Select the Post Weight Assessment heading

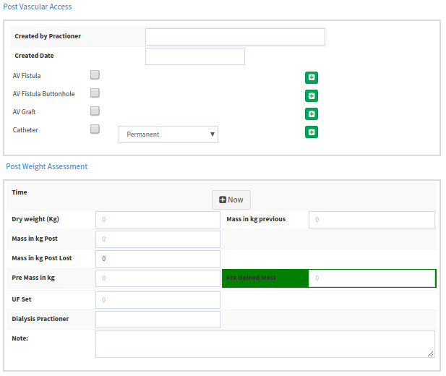[x=47, y=166]
